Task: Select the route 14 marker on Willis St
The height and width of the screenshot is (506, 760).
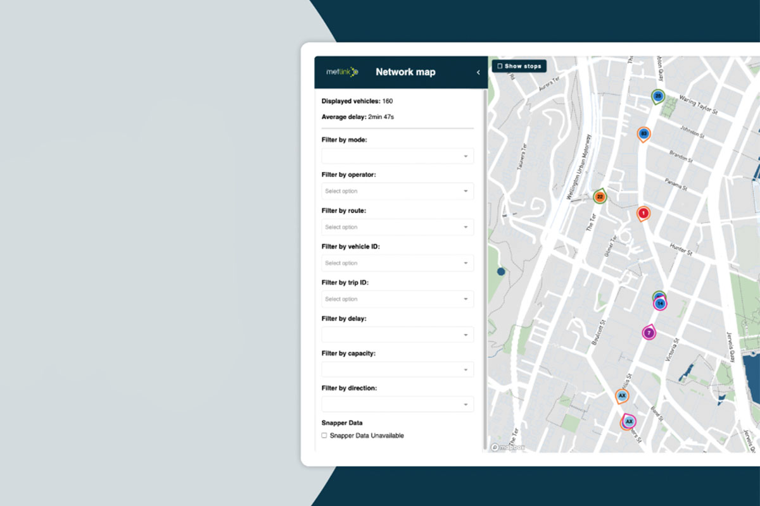Action: tap(659, 303)
